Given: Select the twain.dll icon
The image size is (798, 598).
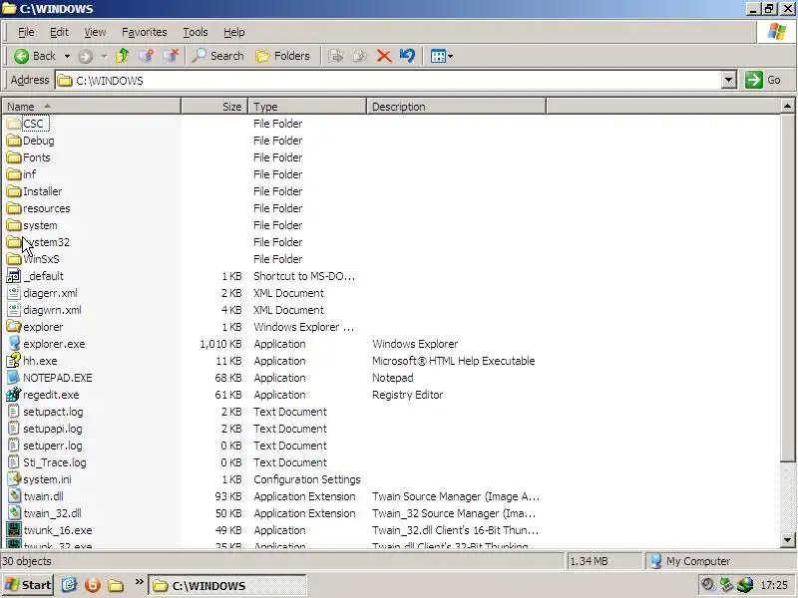Looking at the screenshot, I should (14, 496).
